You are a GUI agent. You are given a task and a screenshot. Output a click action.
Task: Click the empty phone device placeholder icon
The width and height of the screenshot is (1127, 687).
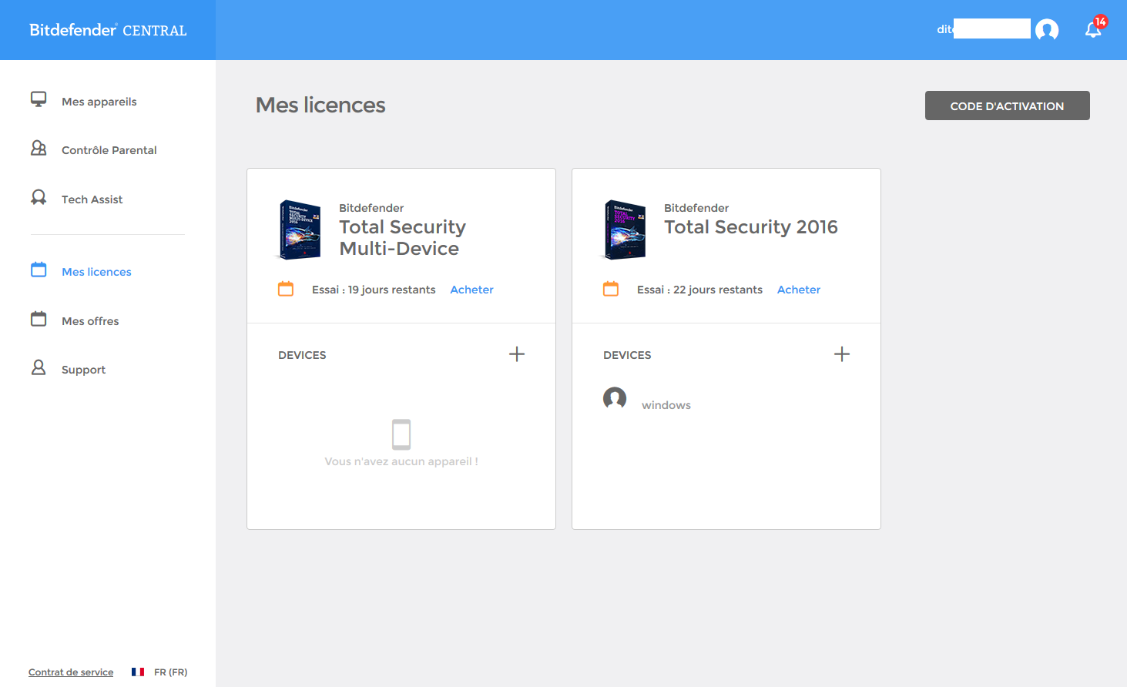[x=401, y=434]
